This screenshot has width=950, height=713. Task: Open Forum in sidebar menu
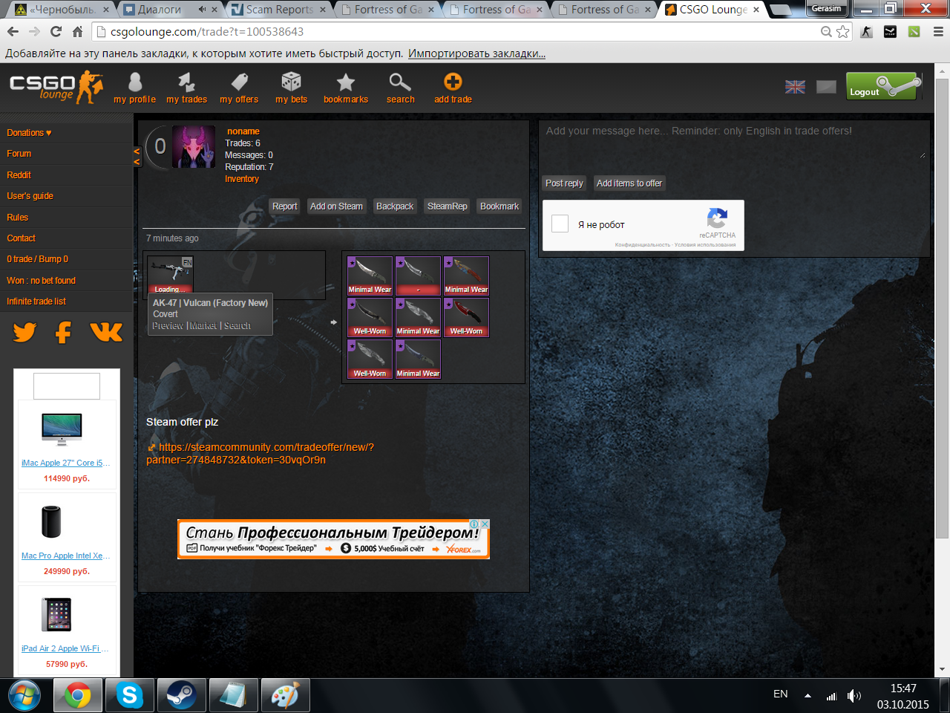point(19,154)
